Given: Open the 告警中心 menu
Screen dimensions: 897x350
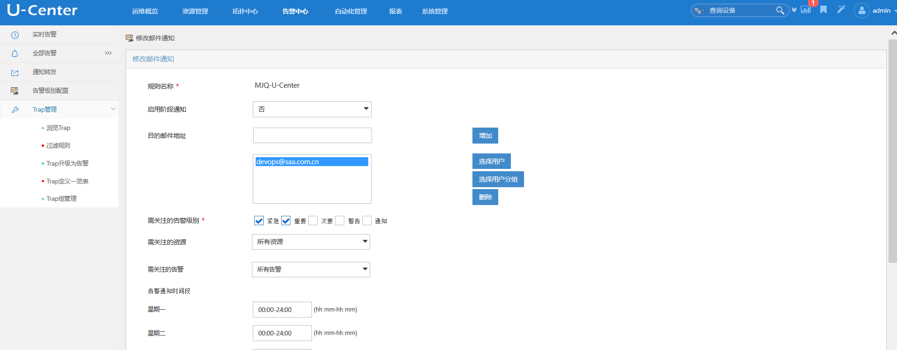Looking at the screenshot, I should (296, 11).
